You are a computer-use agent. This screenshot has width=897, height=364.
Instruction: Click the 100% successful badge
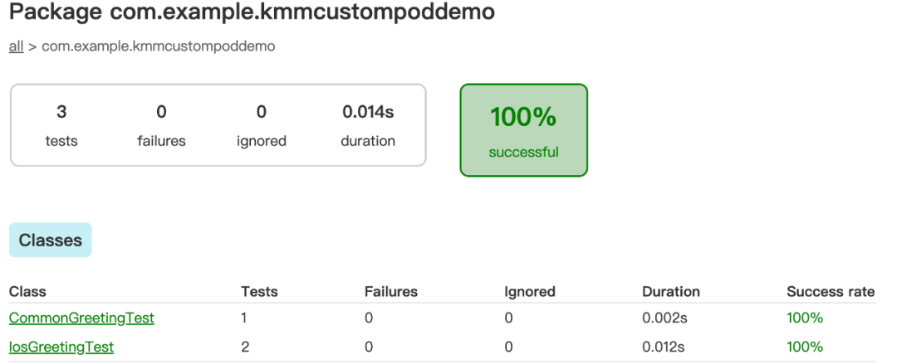tap(523, 130)
